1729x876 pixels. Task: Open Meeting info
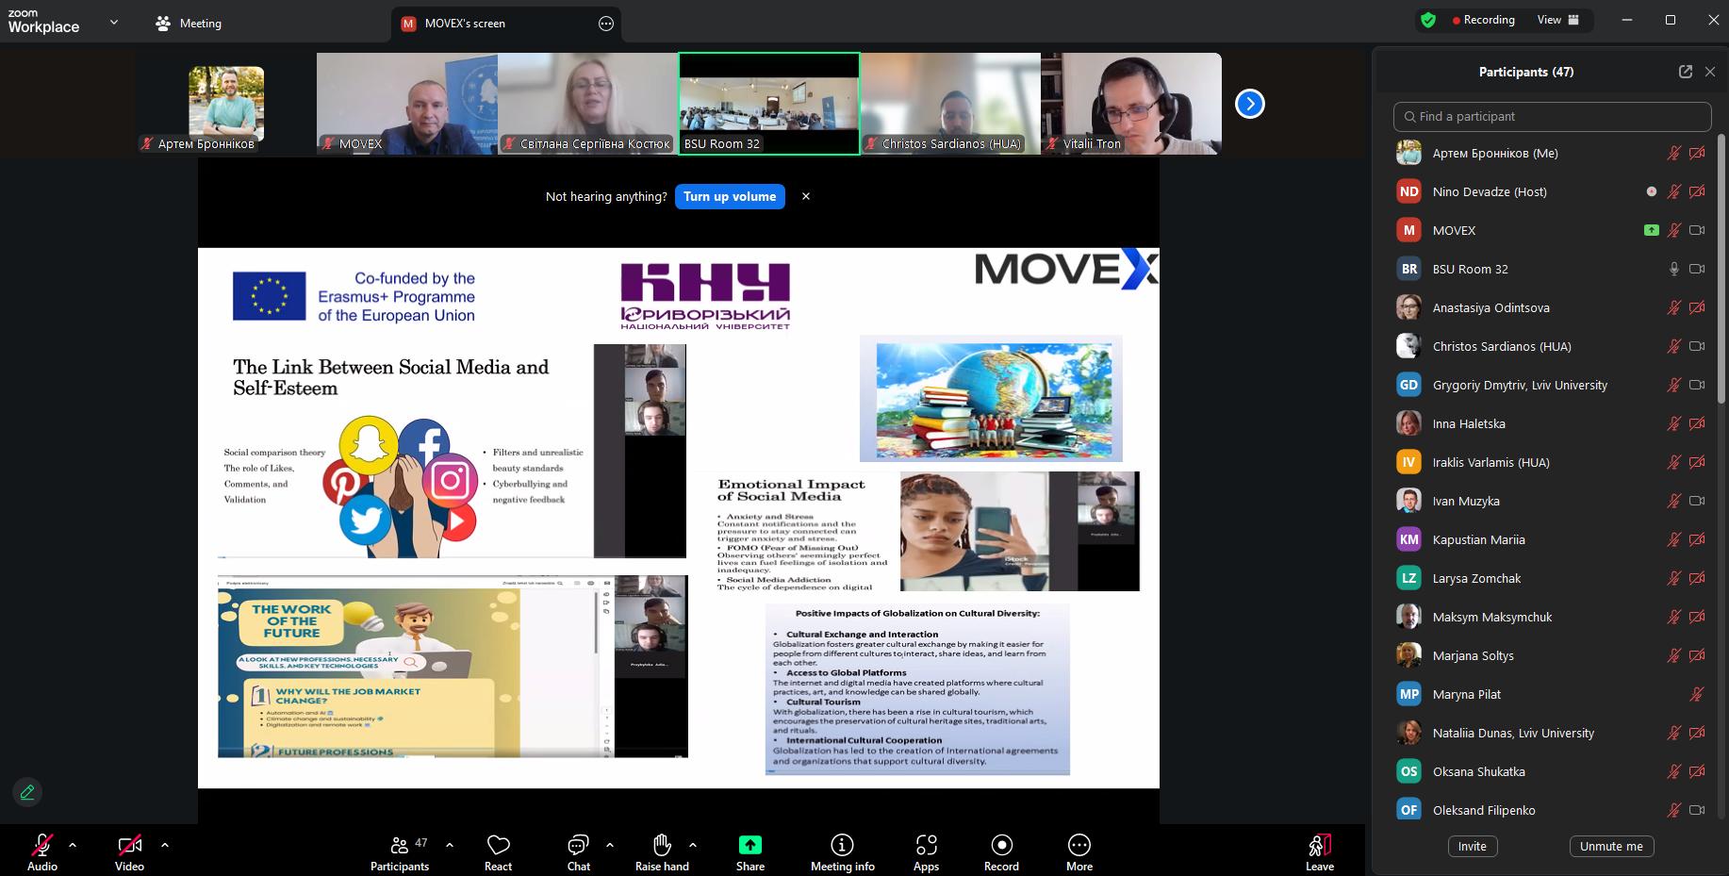(x=842, y=845)
